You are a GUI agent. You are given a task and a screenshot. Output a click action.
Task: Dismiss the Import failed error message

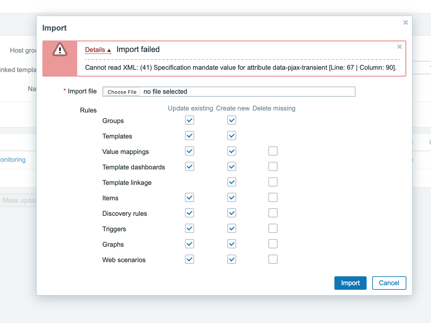click(399, 47)
